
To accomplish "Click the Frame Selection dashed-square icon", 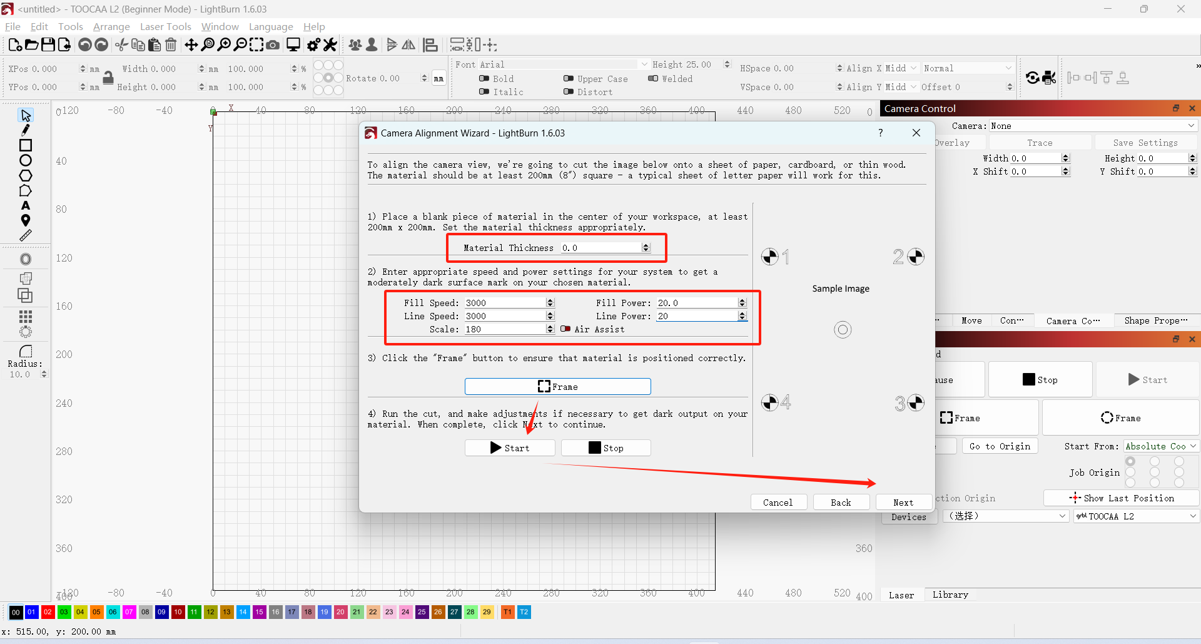I will (x=256, y=44).
